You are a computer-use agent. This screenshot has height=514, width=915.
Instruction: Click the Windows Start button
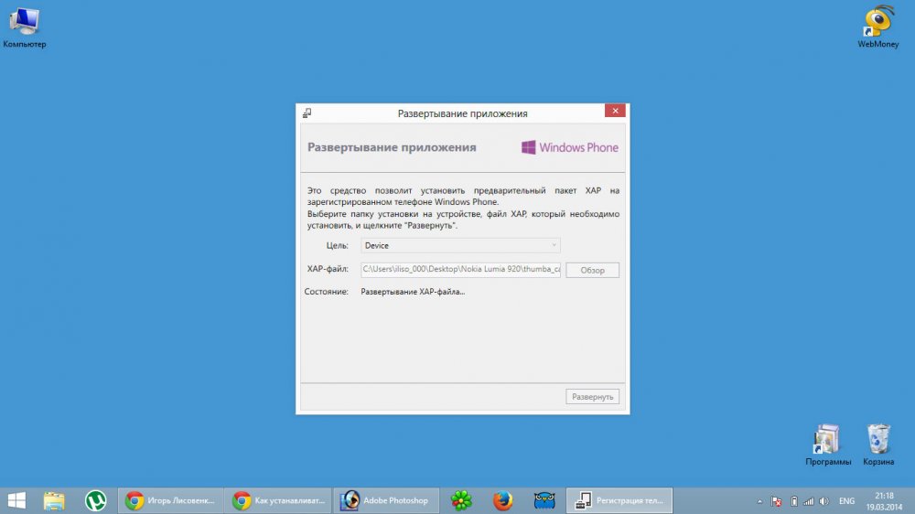pyautogui.click(x=16, y=500)
